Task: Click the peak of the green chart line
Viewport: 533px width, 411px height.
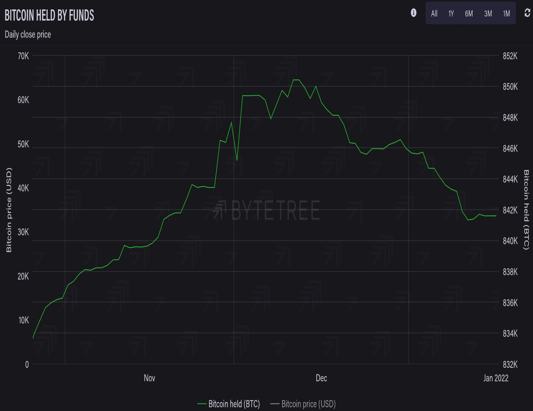Action: 296,79
